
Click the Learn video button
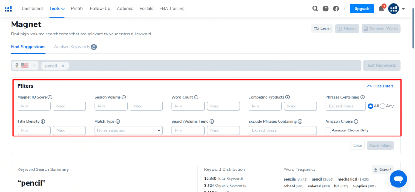click(322, 28)
